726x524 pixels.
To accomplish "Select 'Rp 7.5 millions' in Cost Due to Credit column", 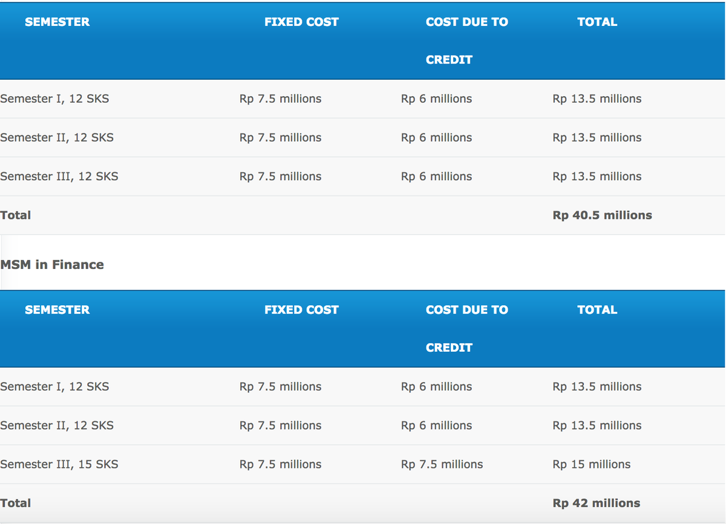I will [x=442, y=464].
